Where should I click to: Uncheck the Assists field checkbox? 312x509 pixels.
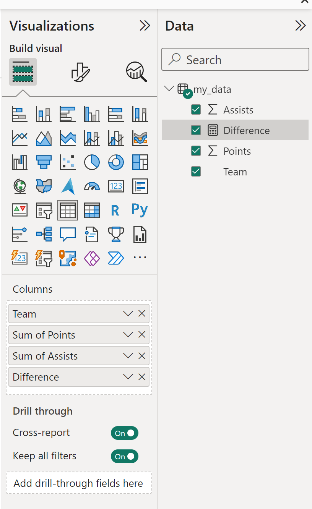196,110
